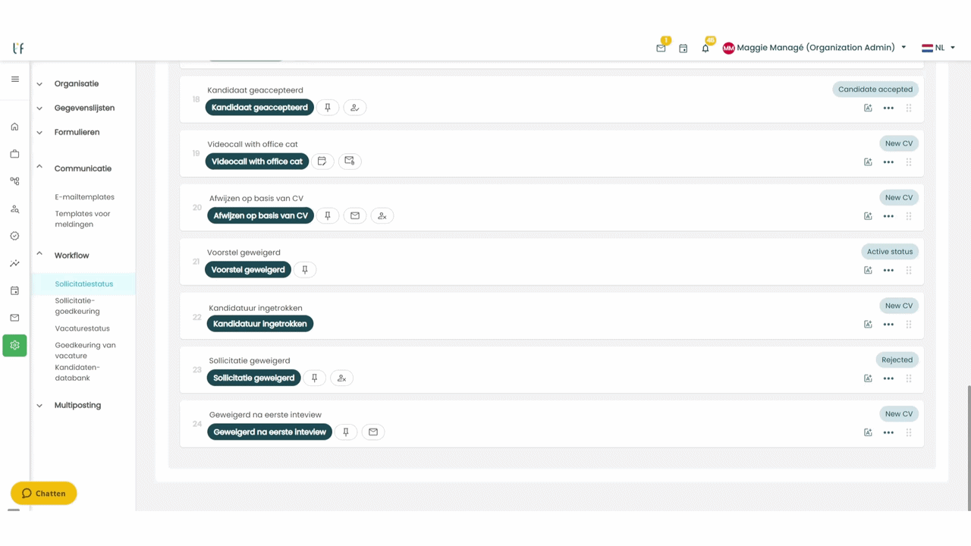Open the calendar icon in header
This screenshot has width=971, height=546.
click(x=683, y=48)
